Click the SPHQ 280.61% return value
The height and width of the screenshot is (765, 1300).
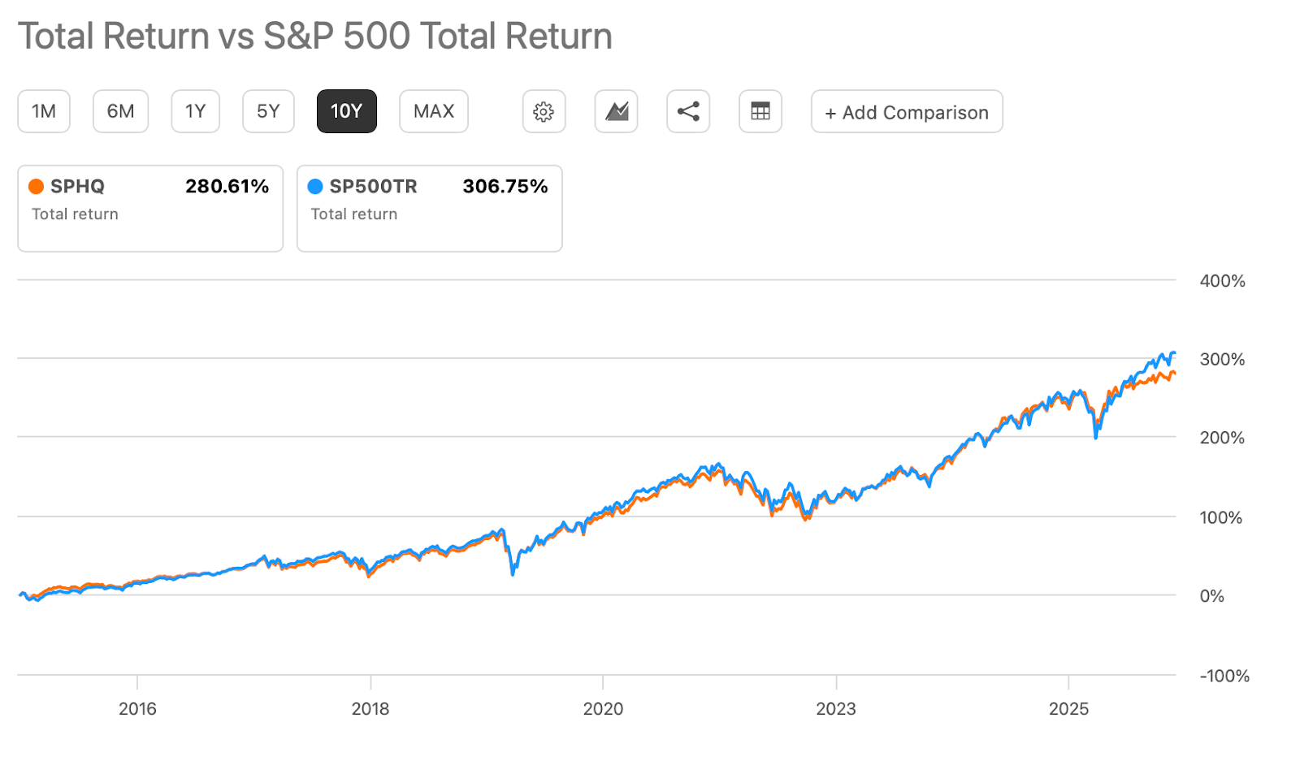[227, 187]
